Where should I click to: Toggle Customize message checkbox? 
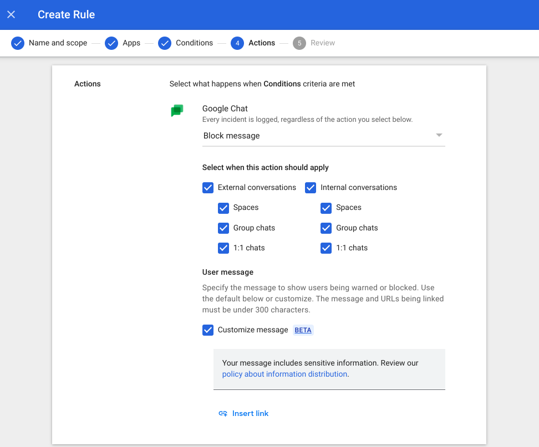coord(208,330)
